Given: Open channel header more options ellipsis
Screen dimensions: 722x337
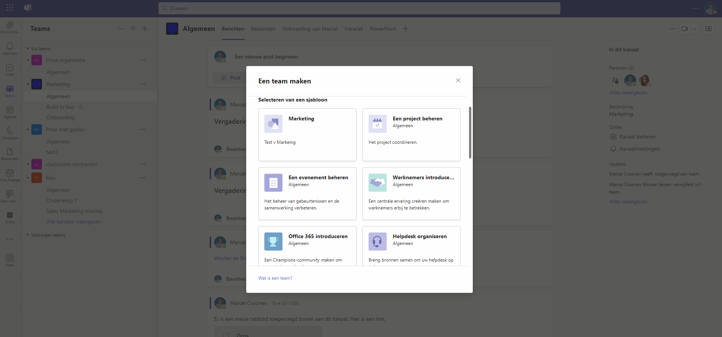Looking at the screenshot, I should 673,29.
